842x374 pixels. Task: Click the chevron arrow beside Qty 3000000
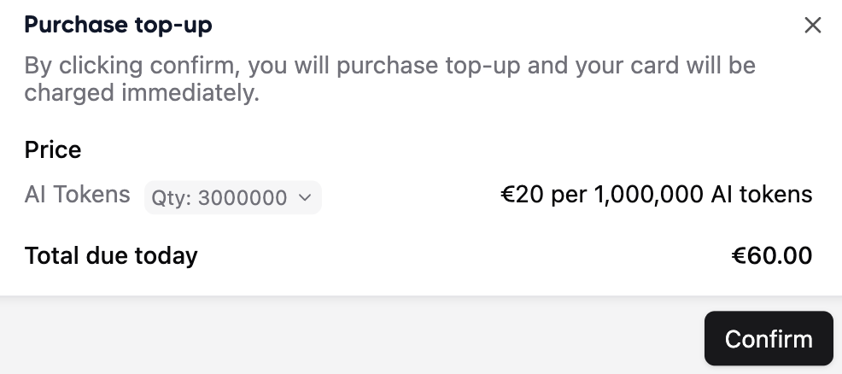pos(305,198)
